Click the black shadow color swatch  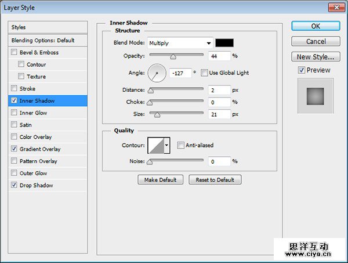(x=224, y=43)
